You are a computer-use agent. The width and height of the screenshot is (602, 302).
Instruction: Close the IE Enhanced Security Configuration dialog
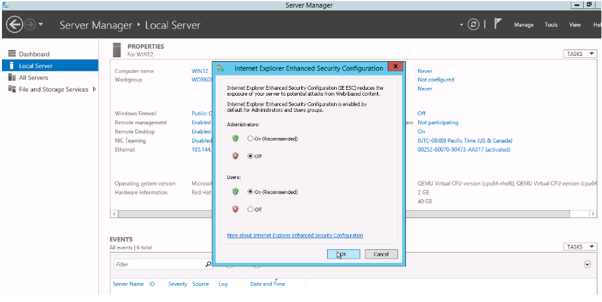point(395,67)
